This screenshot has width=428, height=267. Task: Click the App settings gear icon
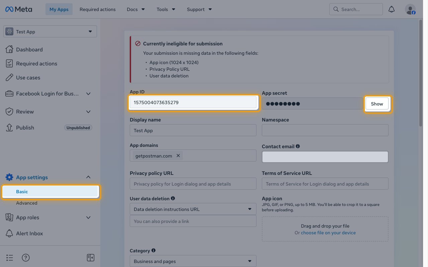pyautogui.click(x=9, y=177)
